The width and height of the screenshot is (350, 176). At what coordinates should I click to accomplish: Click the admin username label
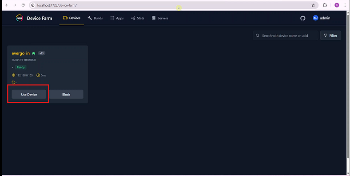pos(325,18)
